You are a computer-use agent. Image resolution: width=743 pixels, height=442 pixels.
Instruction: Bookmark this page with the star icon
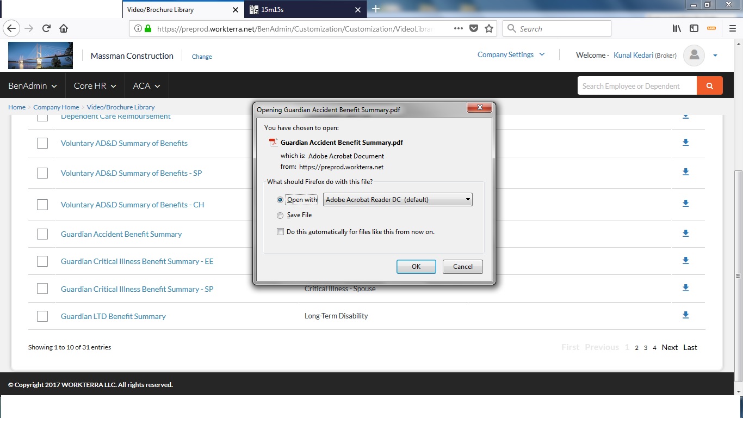pyautogui.click(x=488, y=29)
